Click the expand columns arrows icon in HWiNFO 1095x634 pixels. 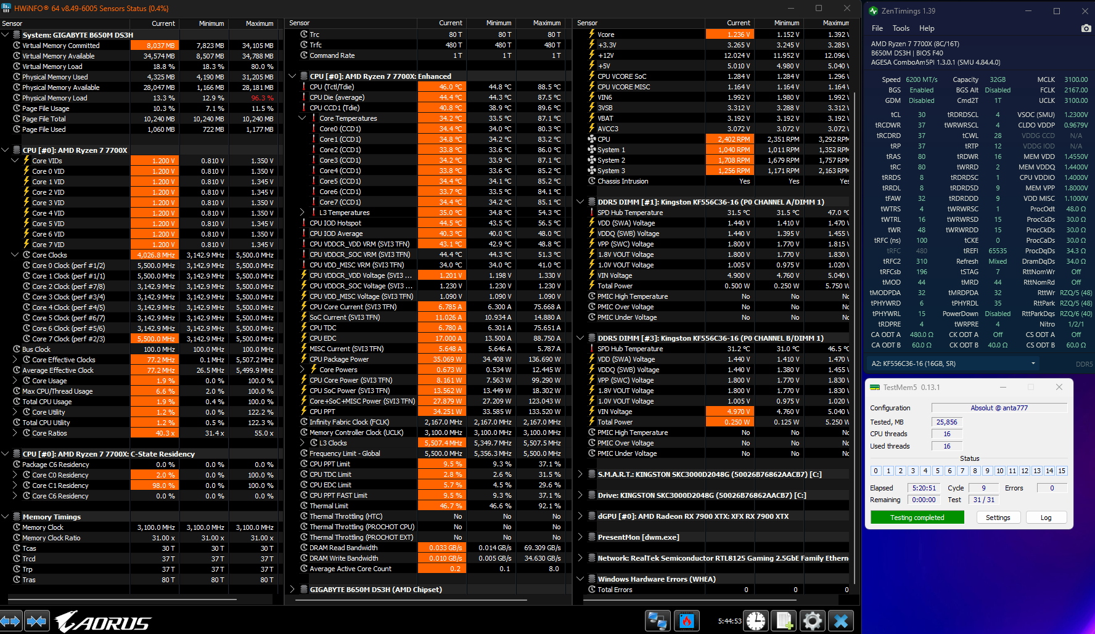click(11, 620)
